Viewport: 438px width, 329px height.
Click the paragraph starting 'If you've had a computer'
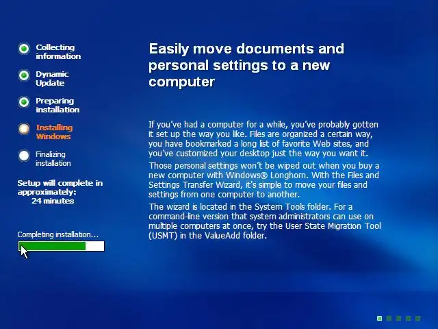click(x=263, y=139)
